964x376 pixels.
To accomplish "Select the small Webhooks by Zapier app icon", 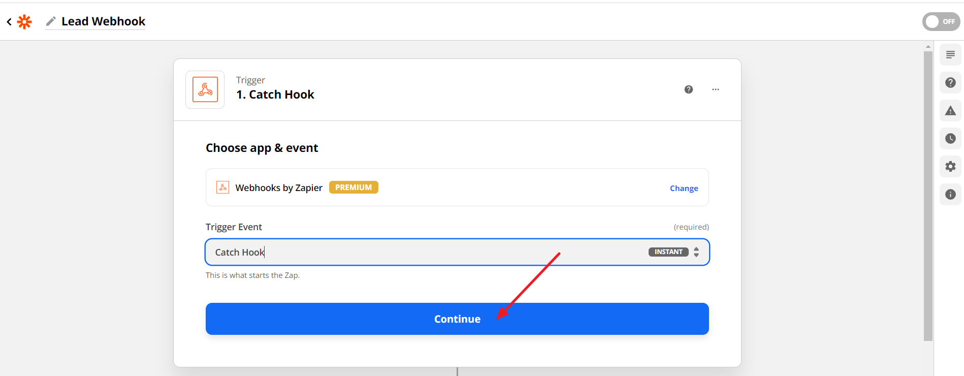I will (x=222, y=187).
